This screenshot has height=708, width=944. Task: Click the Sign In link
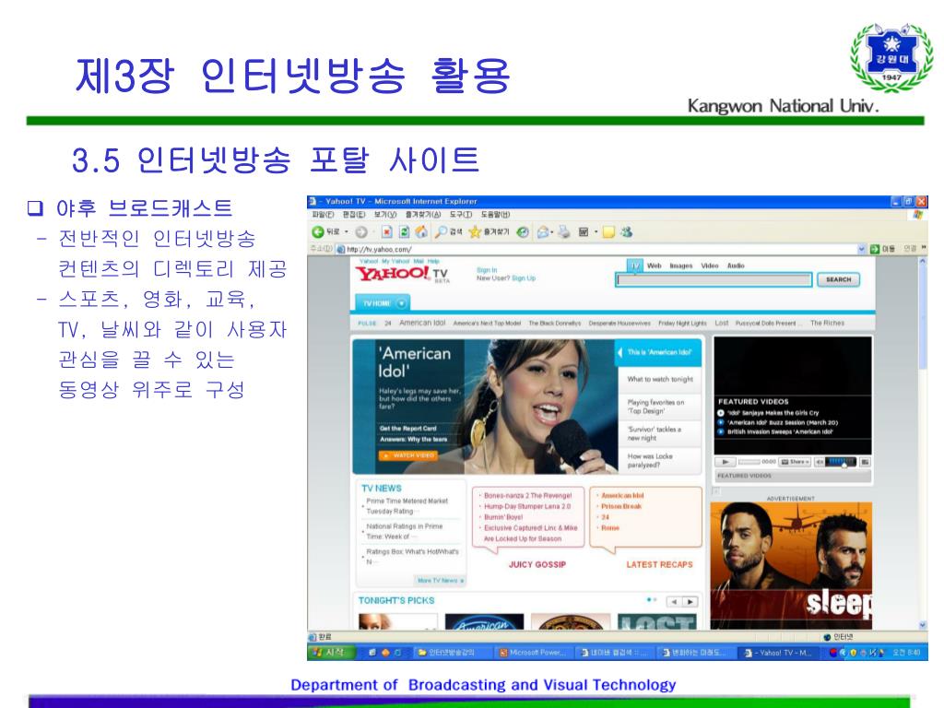487,270
